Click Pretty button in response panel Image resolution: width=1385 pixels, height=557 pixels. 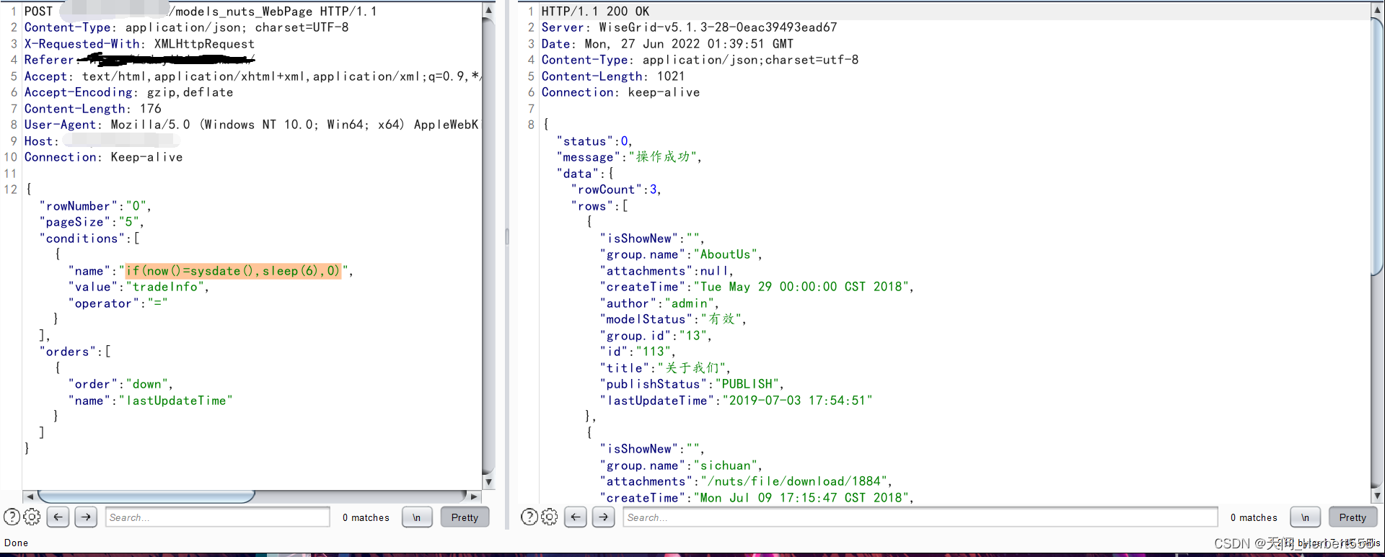pyautogui.click(x=1353, y=517)
